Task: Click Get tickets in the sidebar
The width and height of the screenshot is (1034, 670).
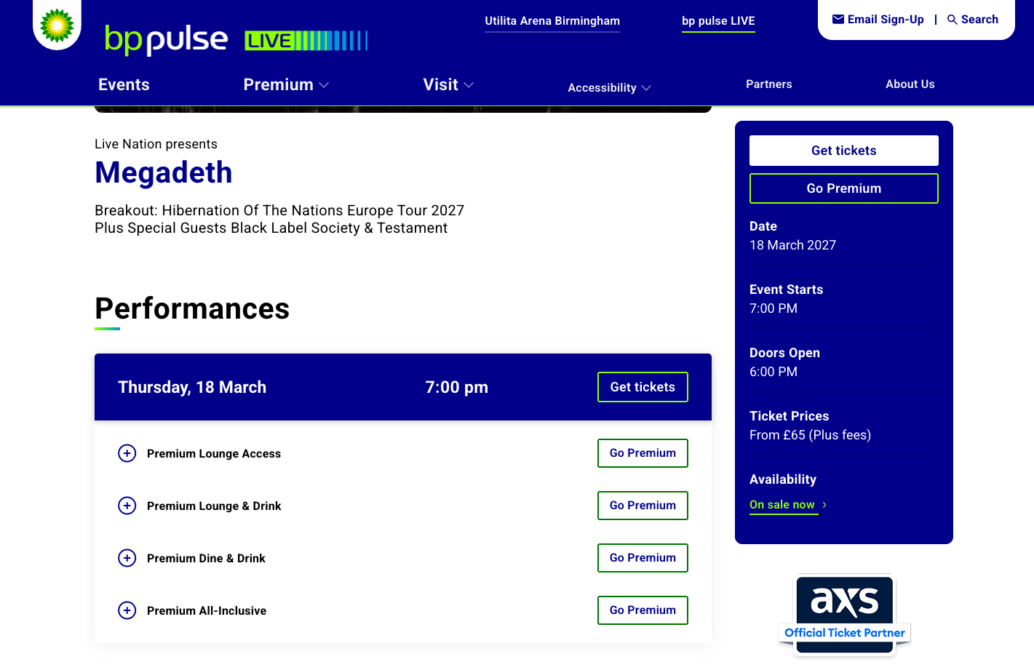Action: tap(844, 151)
